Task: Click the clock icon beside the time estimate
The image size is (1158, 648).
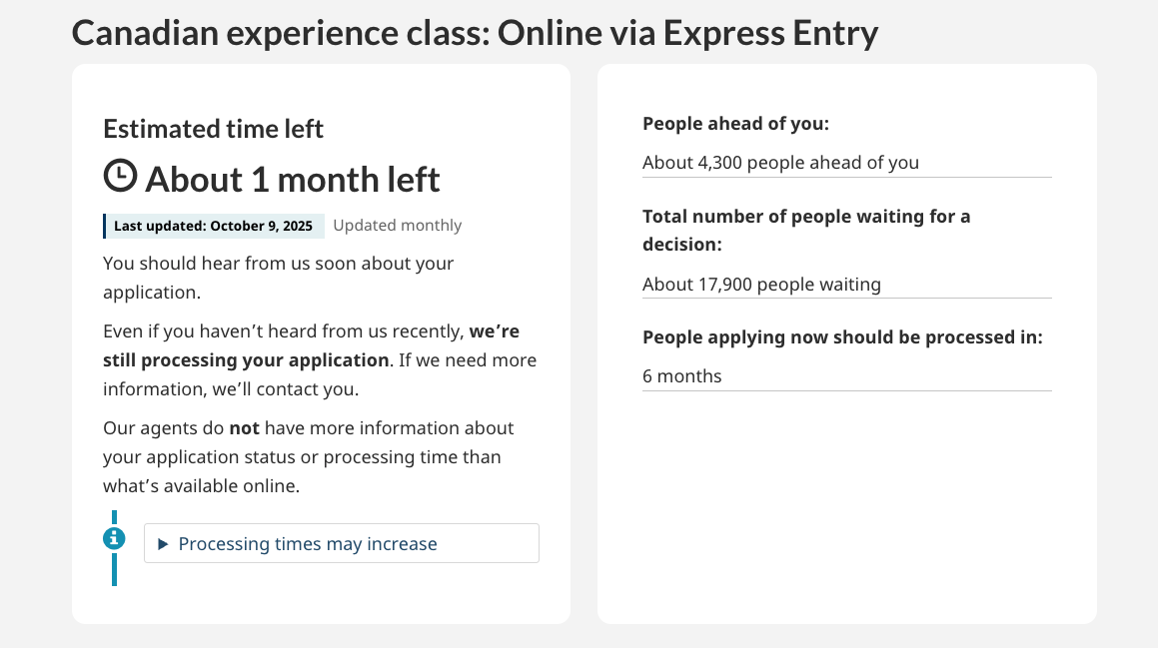Action: pyautogui.click(x=120, y=176)
